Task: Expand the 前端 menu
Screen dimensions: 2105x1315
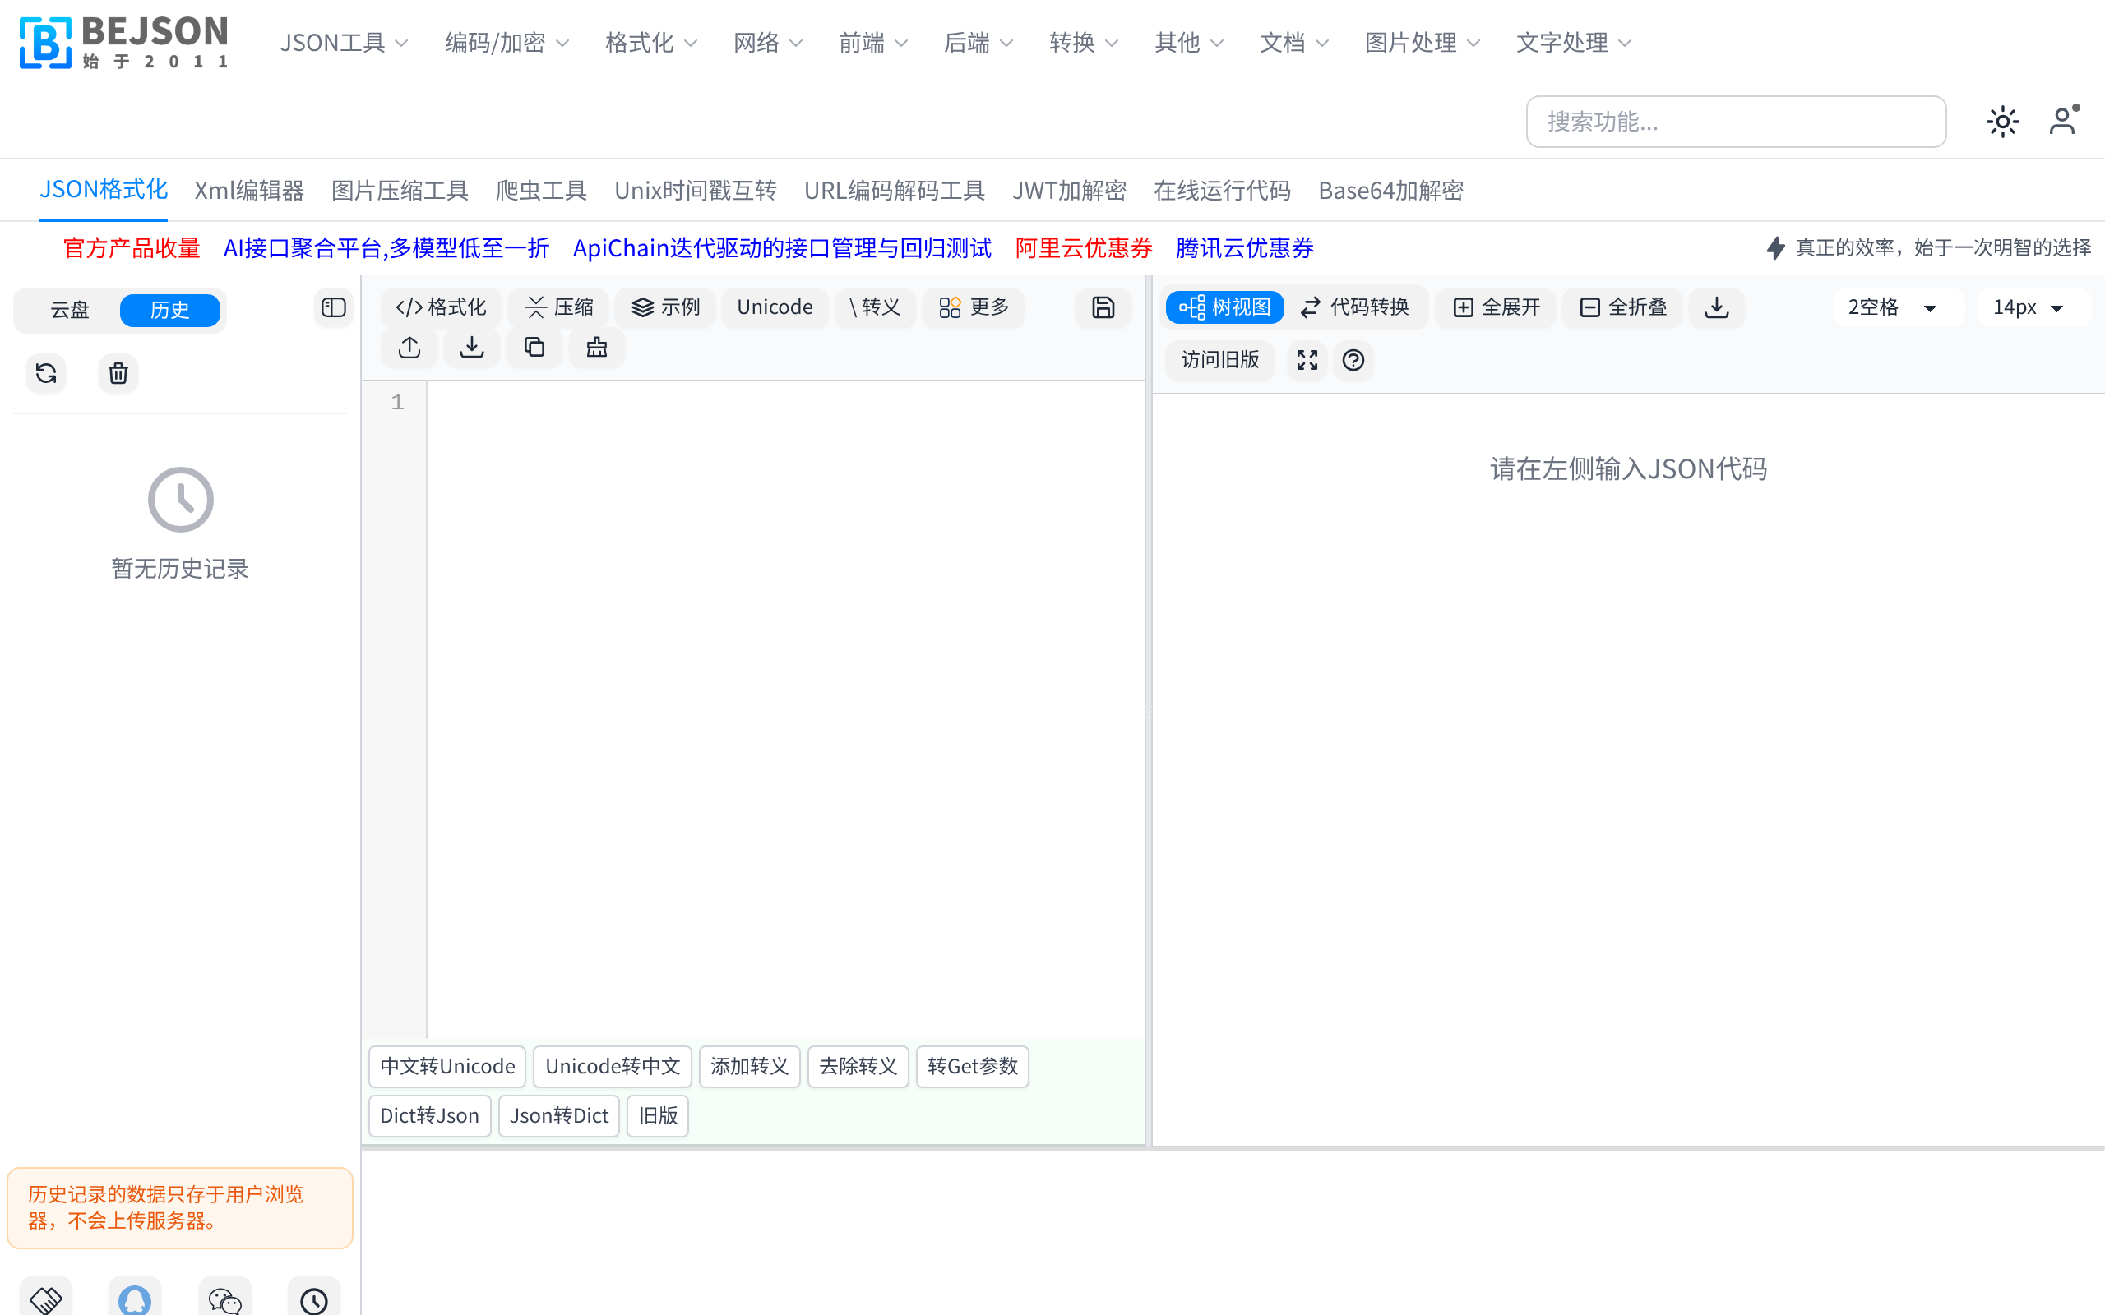Action: (x=872, y=43)
